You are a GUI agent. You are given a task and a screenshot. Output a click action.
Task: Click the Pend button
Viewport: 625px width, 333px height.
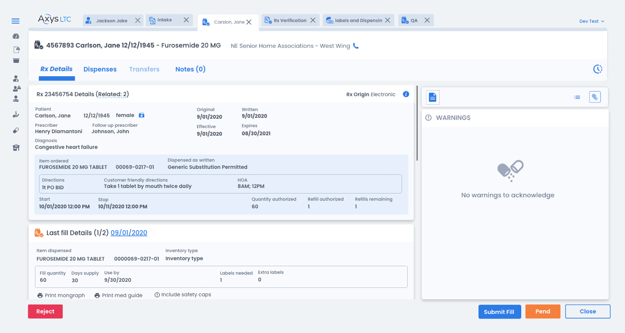pos(543,312)
